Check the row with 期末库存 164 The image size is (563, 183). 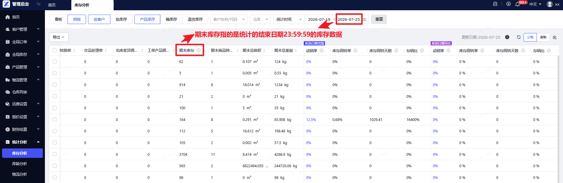(x=55, y=119)
